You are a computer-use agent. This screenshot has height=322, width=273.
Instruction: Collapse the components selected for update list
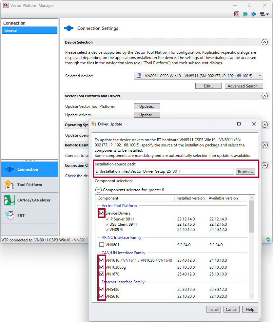point(98,190)
